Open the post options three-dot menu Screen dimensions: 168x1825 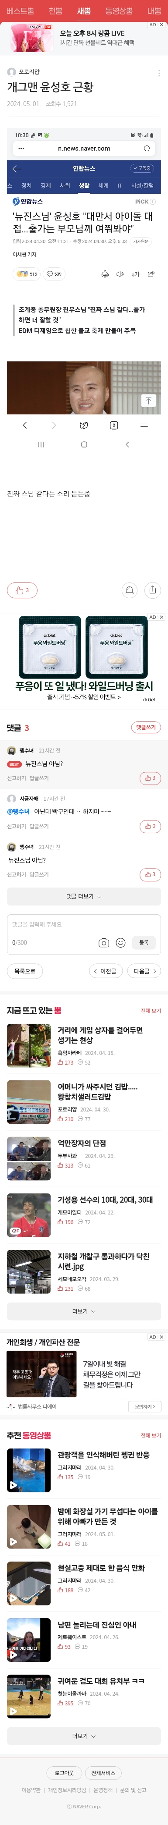[x=159, y=73]
